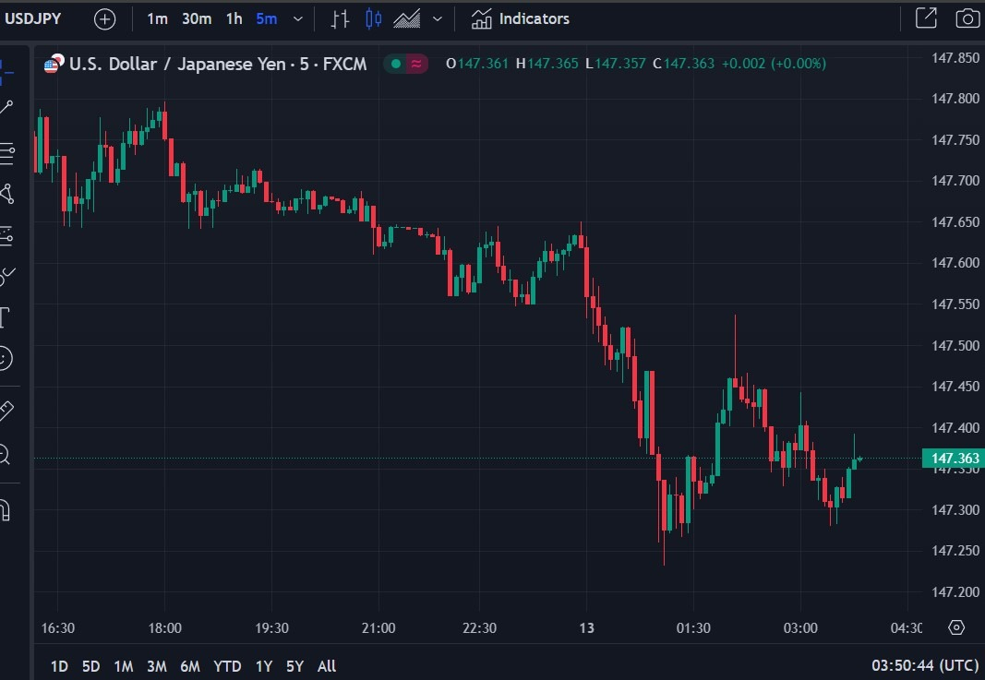Viewport: 985px width, 680px height.
Task: Click the 147.500 price scale label
Action: pyautogui.click(x=955, y=345)
